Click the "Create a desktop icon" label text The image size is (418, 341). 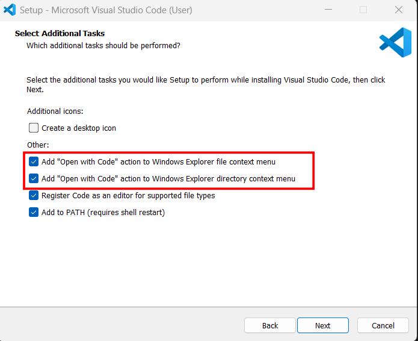click(79, 128)
